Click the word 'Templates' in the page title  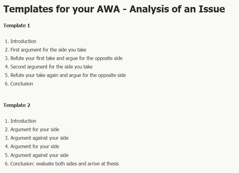tap(28, 9)
